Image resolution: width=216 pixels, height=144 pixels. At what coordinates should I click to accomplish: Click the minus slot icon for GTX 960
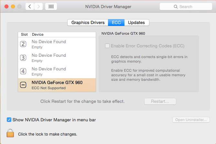[23, 85]
